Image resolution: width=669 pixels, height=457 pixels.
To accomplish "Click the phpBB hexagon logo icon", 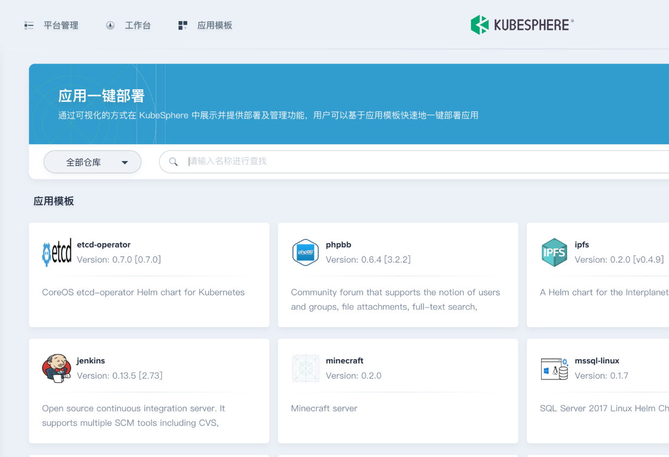I will 305,252.
